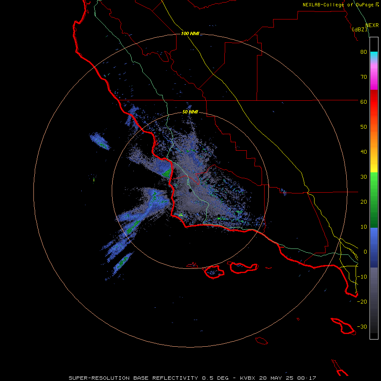Viewport: 381px width, 381px height.
Task: Click the 50 NMI range ring label
Action: click(190, 112)
